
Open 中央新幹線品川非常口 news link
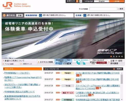pos(98,99)
